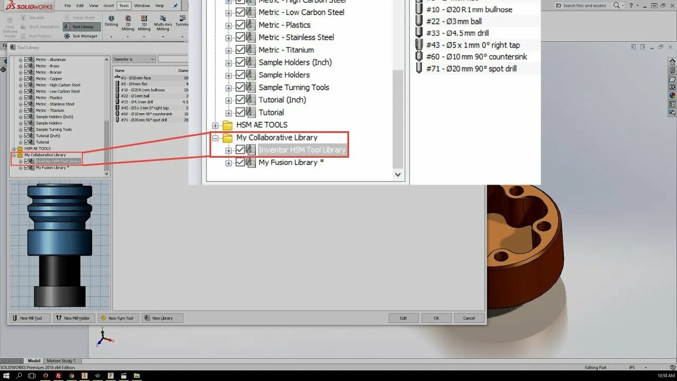Image resolution: width=677 pixels, height=381 pixels.
Task: Open SOLIDWORKS Resources home icon in task pane
Action: (672, 62)
